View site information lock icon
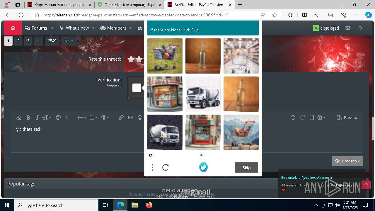The height and width of the screenshot is (211, 375). click(37, 15)
